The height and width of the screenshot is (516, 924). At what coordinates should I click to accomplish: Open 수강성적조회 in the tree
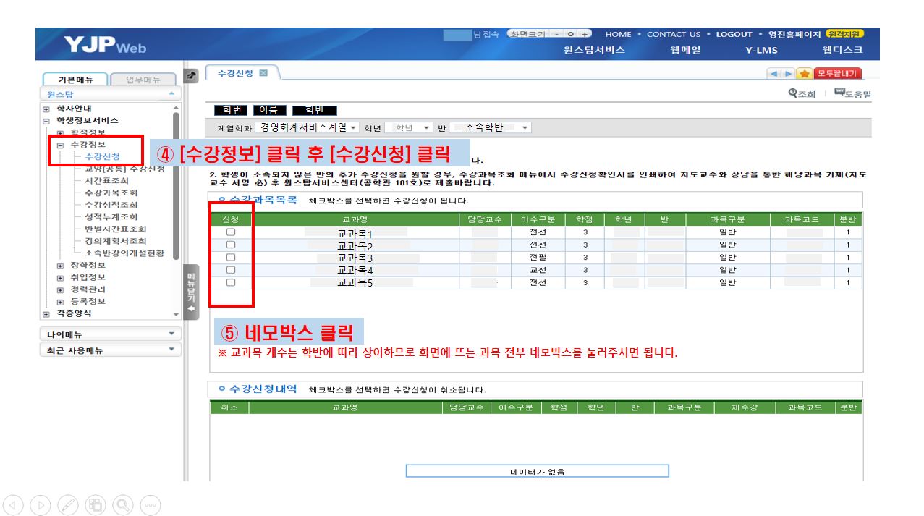[x=111, y=205]
